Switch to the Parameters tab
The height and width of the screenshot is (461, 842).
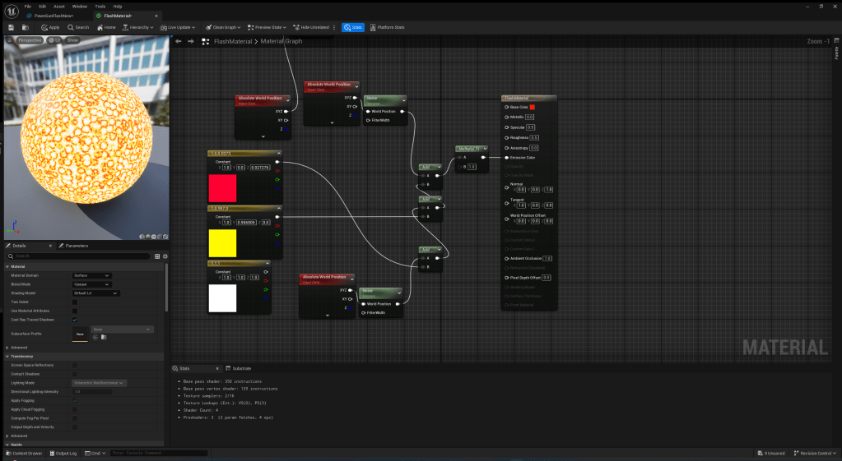(76, 246)
